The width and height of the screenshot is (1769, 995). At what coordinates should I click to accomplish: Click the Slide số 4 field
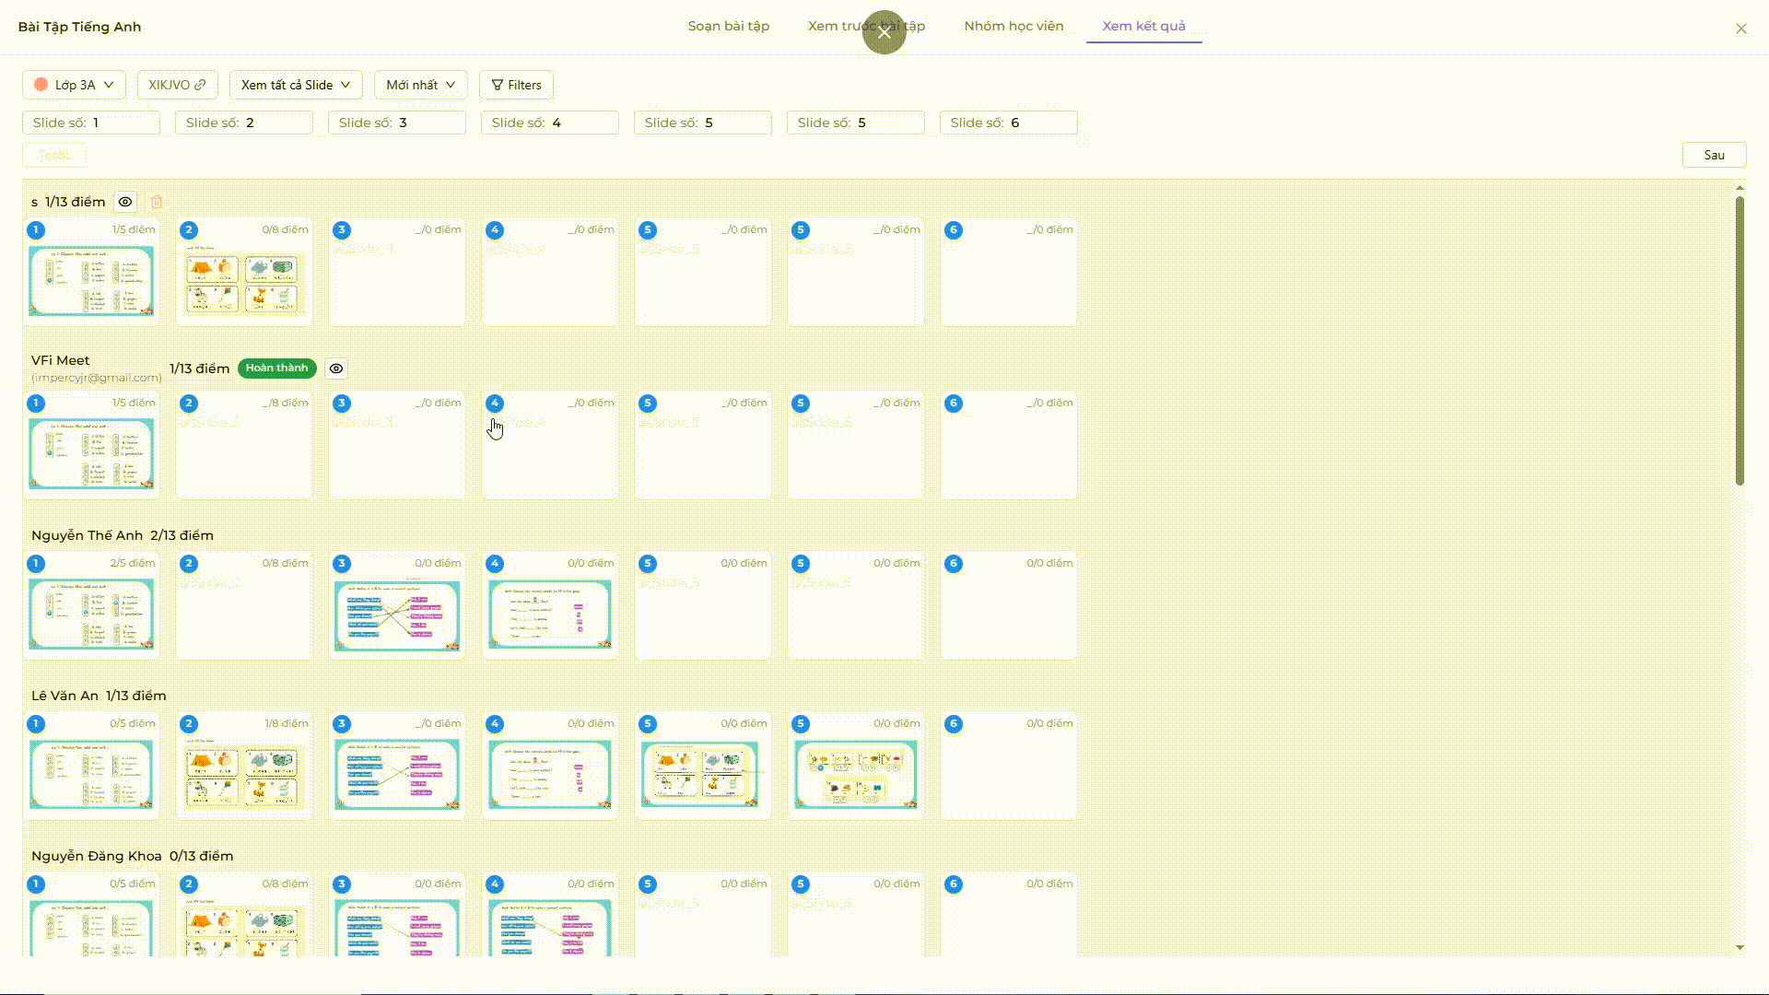pos(549,123)
